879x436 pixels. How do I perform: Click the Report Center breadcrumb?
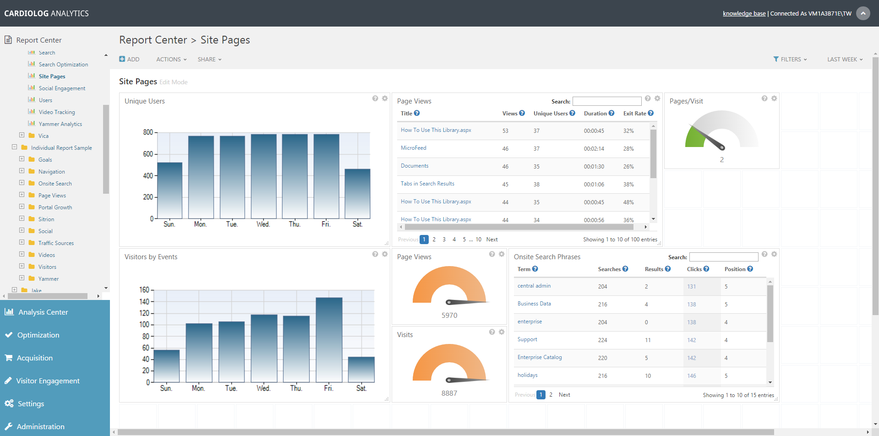coord(153,40)
